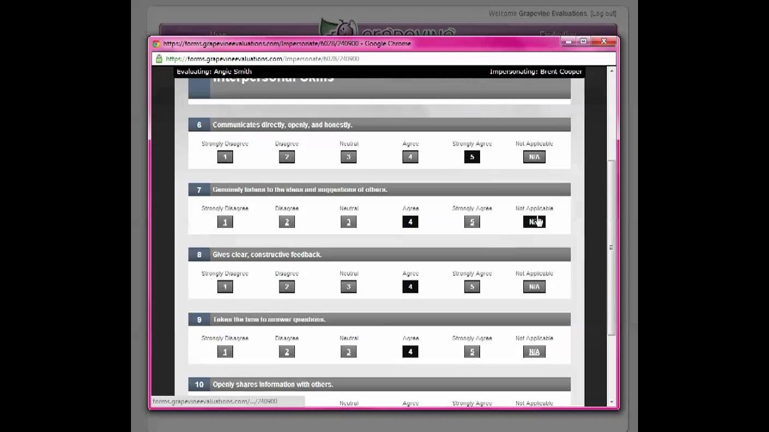
Task: Pick 3 Neutral for question 8
Action: click(348, 287)
